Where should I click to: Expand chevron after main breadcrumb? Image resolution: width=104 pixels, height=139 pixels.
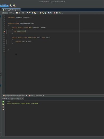[35, 96]
